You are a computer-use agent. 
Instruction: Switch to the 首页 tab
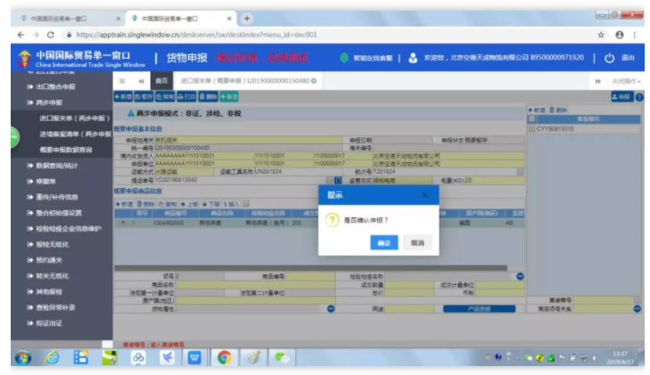(x=161, y=81)
